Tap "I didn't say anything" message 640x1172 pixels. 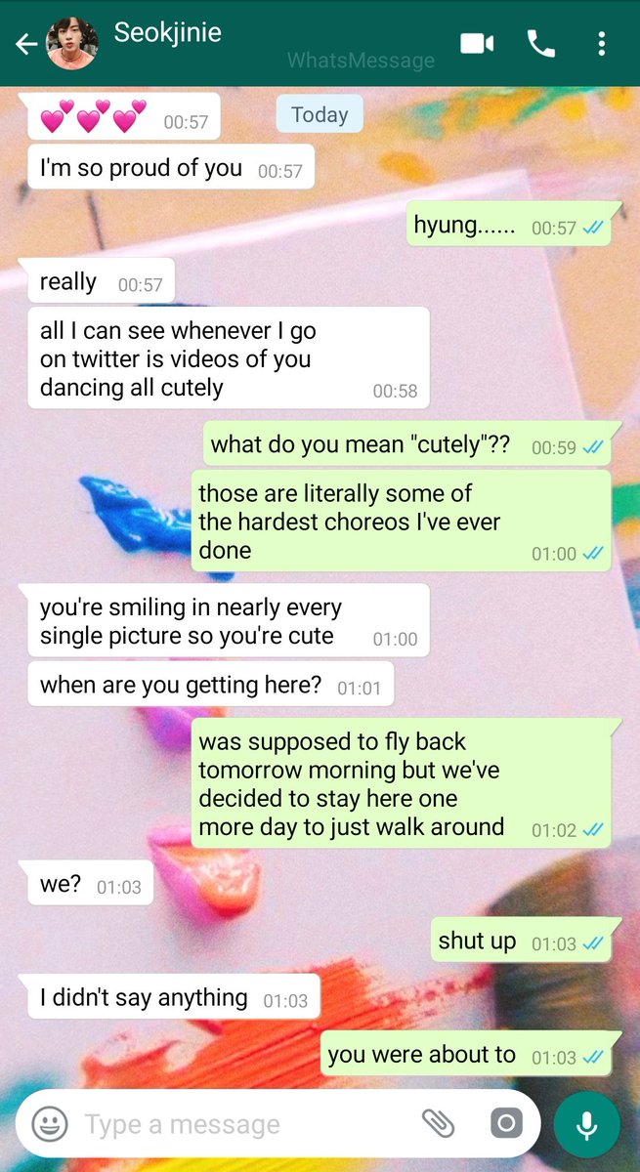click(173, 997)
